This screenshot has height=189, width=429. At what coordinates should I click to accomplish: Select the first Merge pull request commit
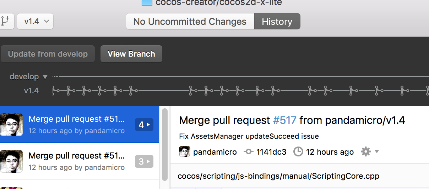[76, 124]
